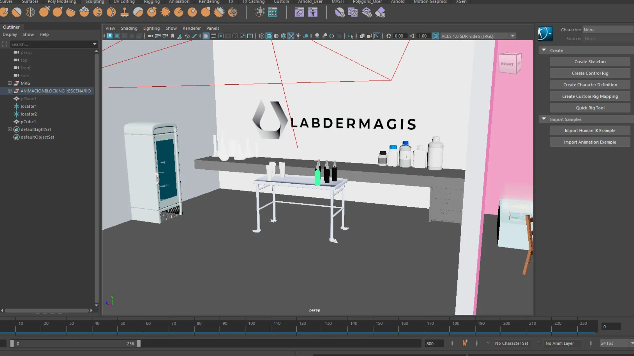This screenshot has height=356, width=634.
Task: Open the Outliner search filter dropdown
Action: [94, 44]
